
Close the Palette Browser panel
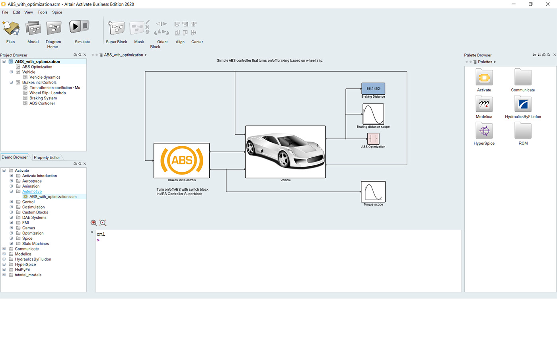click(x=555, y=55)
